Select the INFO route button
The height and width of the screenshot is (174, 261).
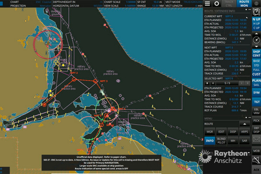pyautogui.click(x=210, y=140)
